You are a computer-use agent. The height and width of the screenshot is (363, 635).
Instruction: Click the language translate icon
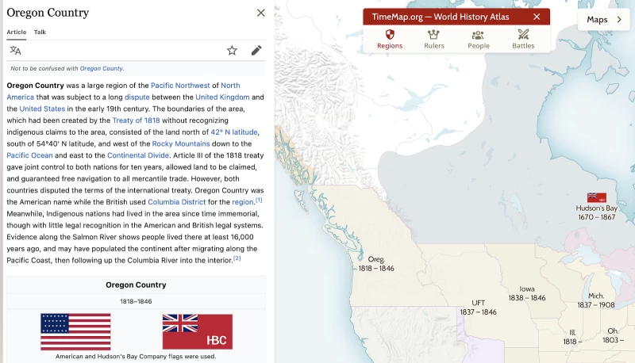point(16,50)
